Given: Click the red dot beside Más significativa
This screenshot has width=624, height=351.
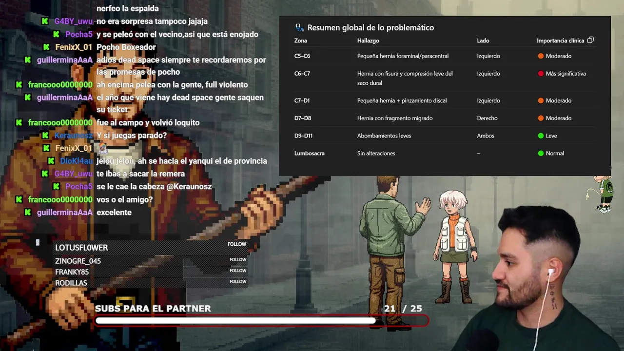Looking at the screenshot, I should click(541, 74).
